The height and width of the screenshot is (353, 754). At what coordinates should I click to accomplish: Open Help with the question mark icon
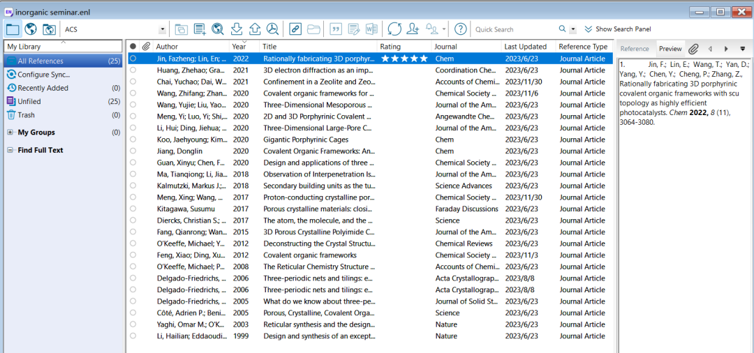coord(460,29)
